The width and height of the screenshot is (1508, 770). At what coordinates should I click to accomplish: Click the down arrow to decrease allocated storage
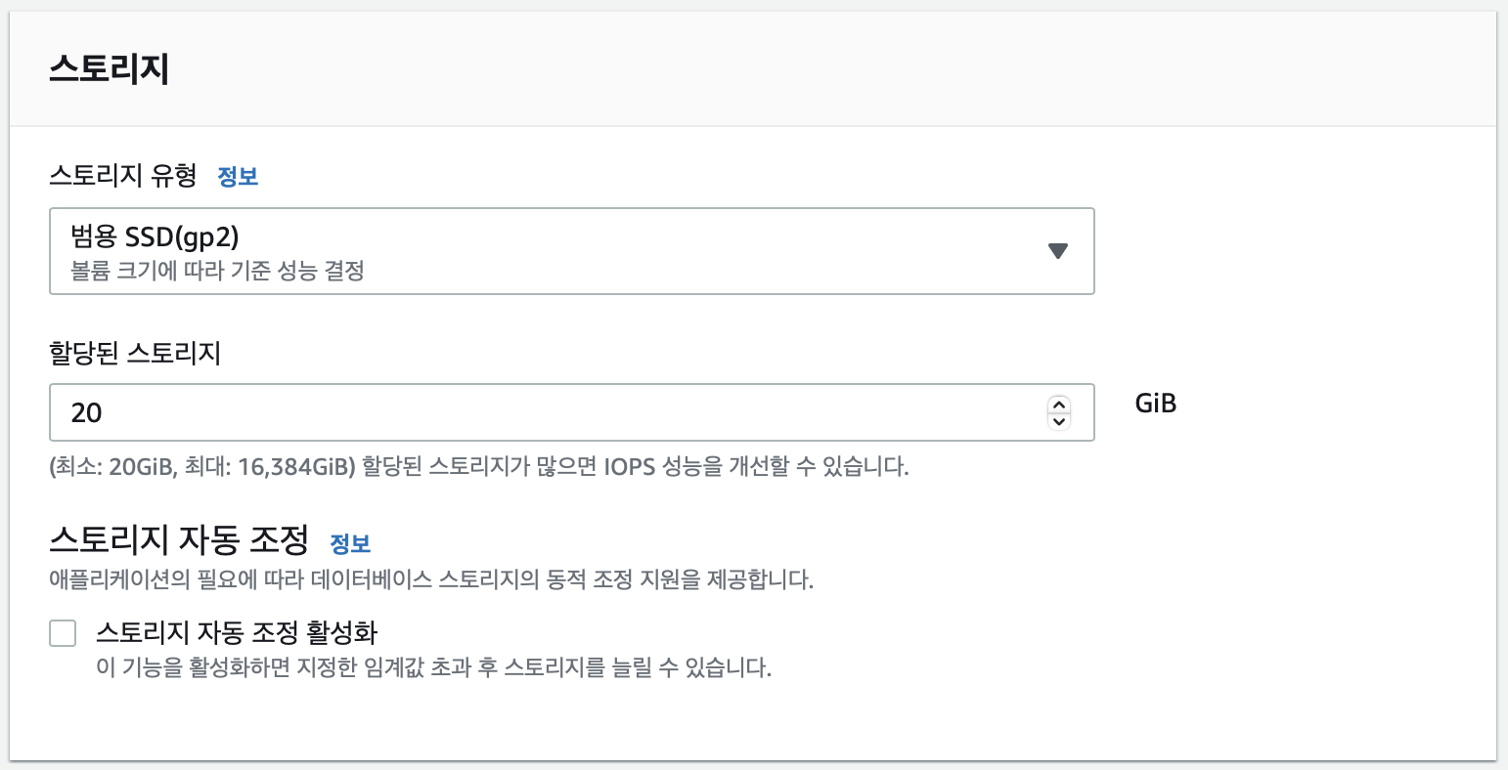(x=1057, y=420)
